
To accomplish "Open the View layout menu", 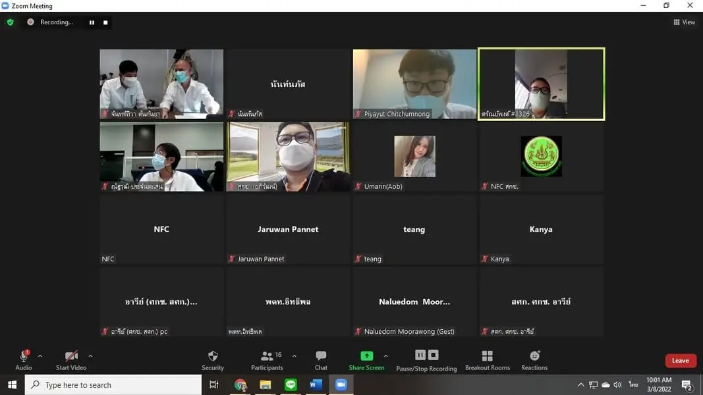I will tap(684, 22).
